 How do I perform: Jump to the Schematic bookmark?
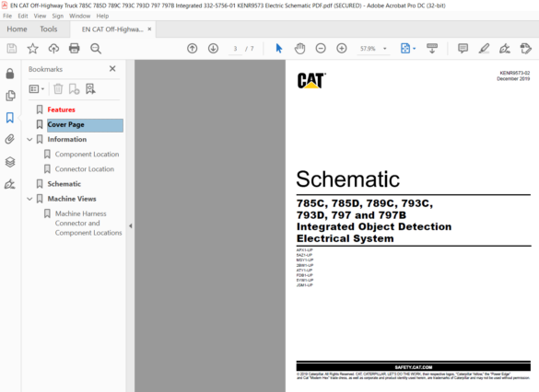[x=64, y=184]
